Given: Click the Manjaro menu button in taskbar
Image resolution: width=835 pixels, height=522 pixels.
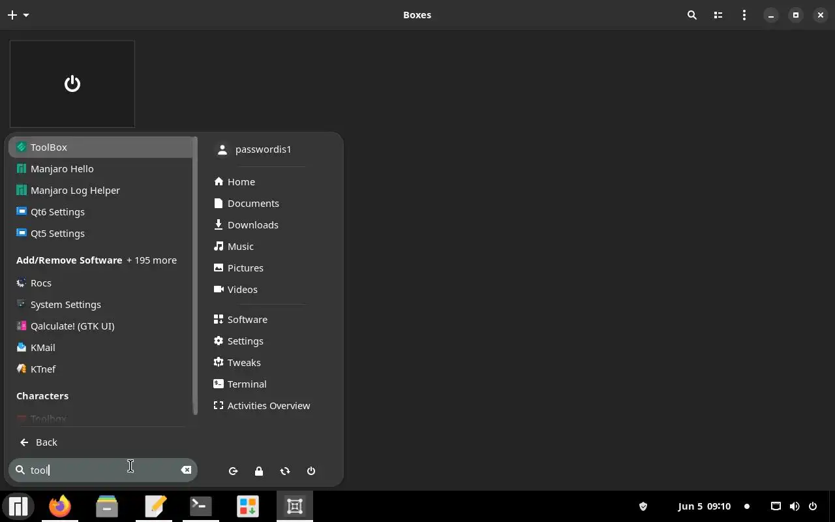Looking at the screenshot, I should 18,506.
